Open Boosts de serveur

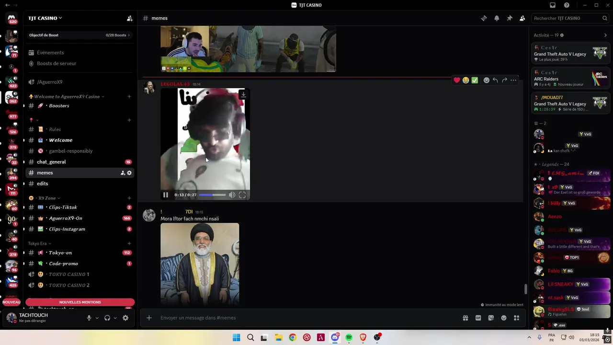57,63
